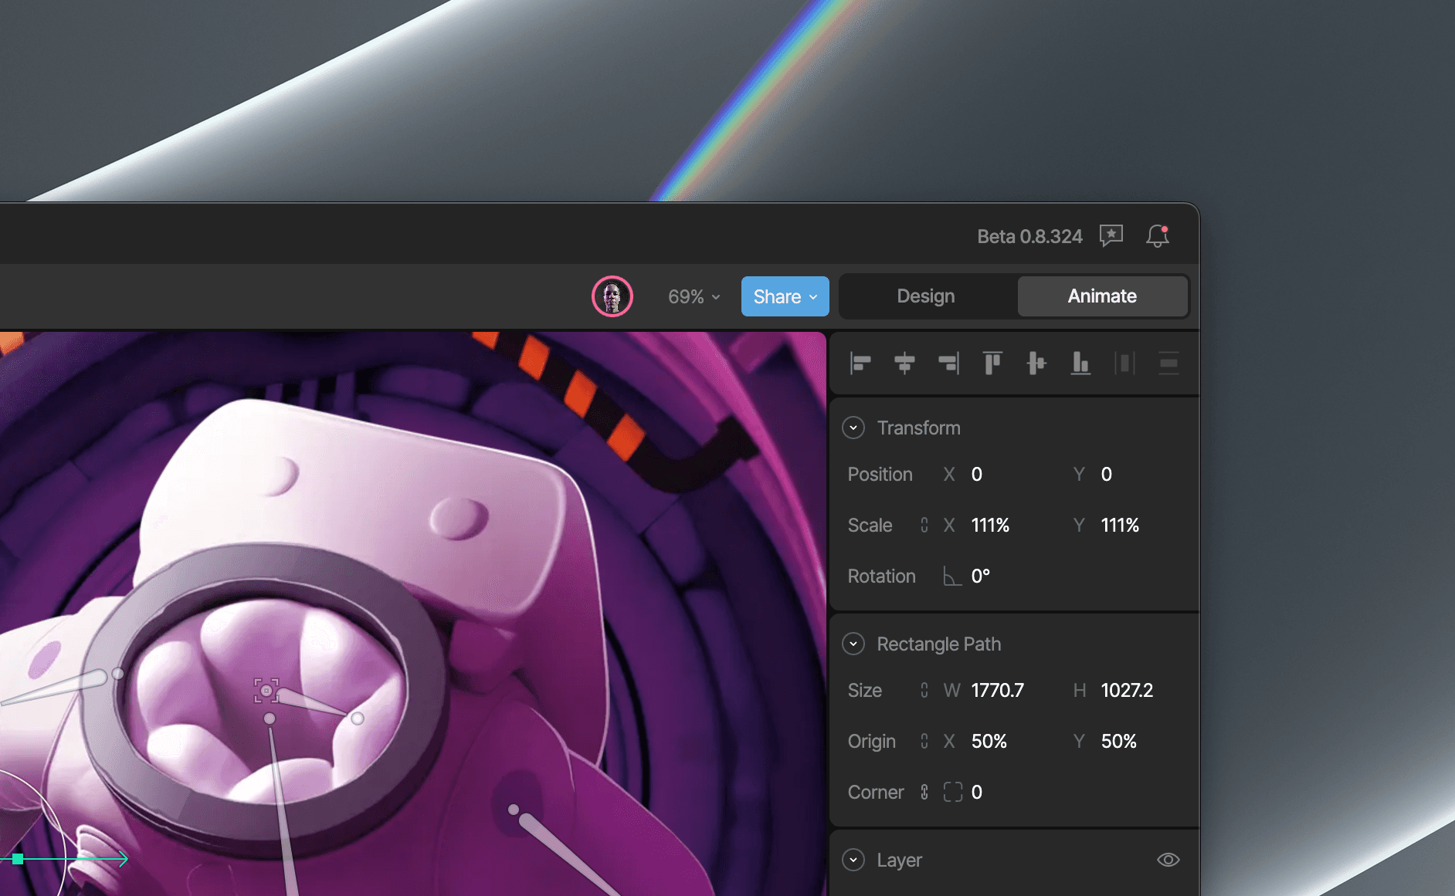
Task: Edit Scale Y value 111%
Action: 1120,525
